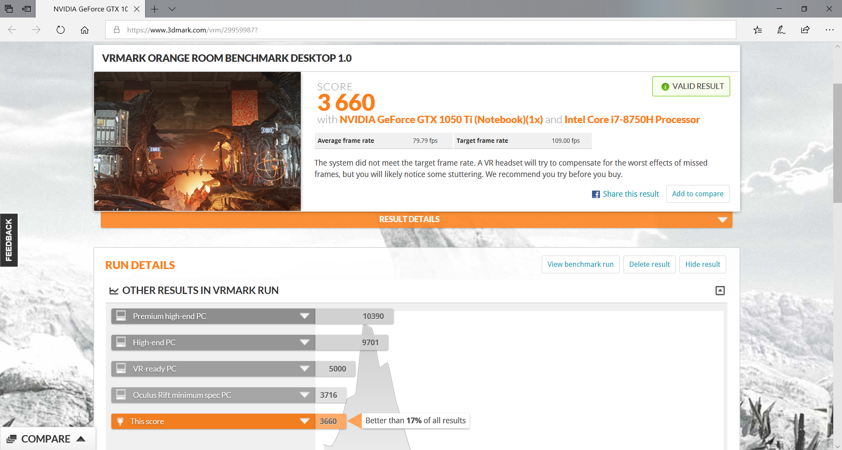Click the Average frame rate 79.79 fps value
This screenshot has width=842, height=450.
coord(425,141)
